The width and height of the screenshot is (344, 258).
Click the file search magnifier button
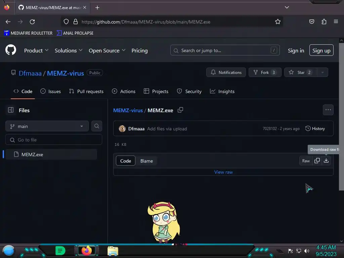pyautogui.click(x=96, y=126)
